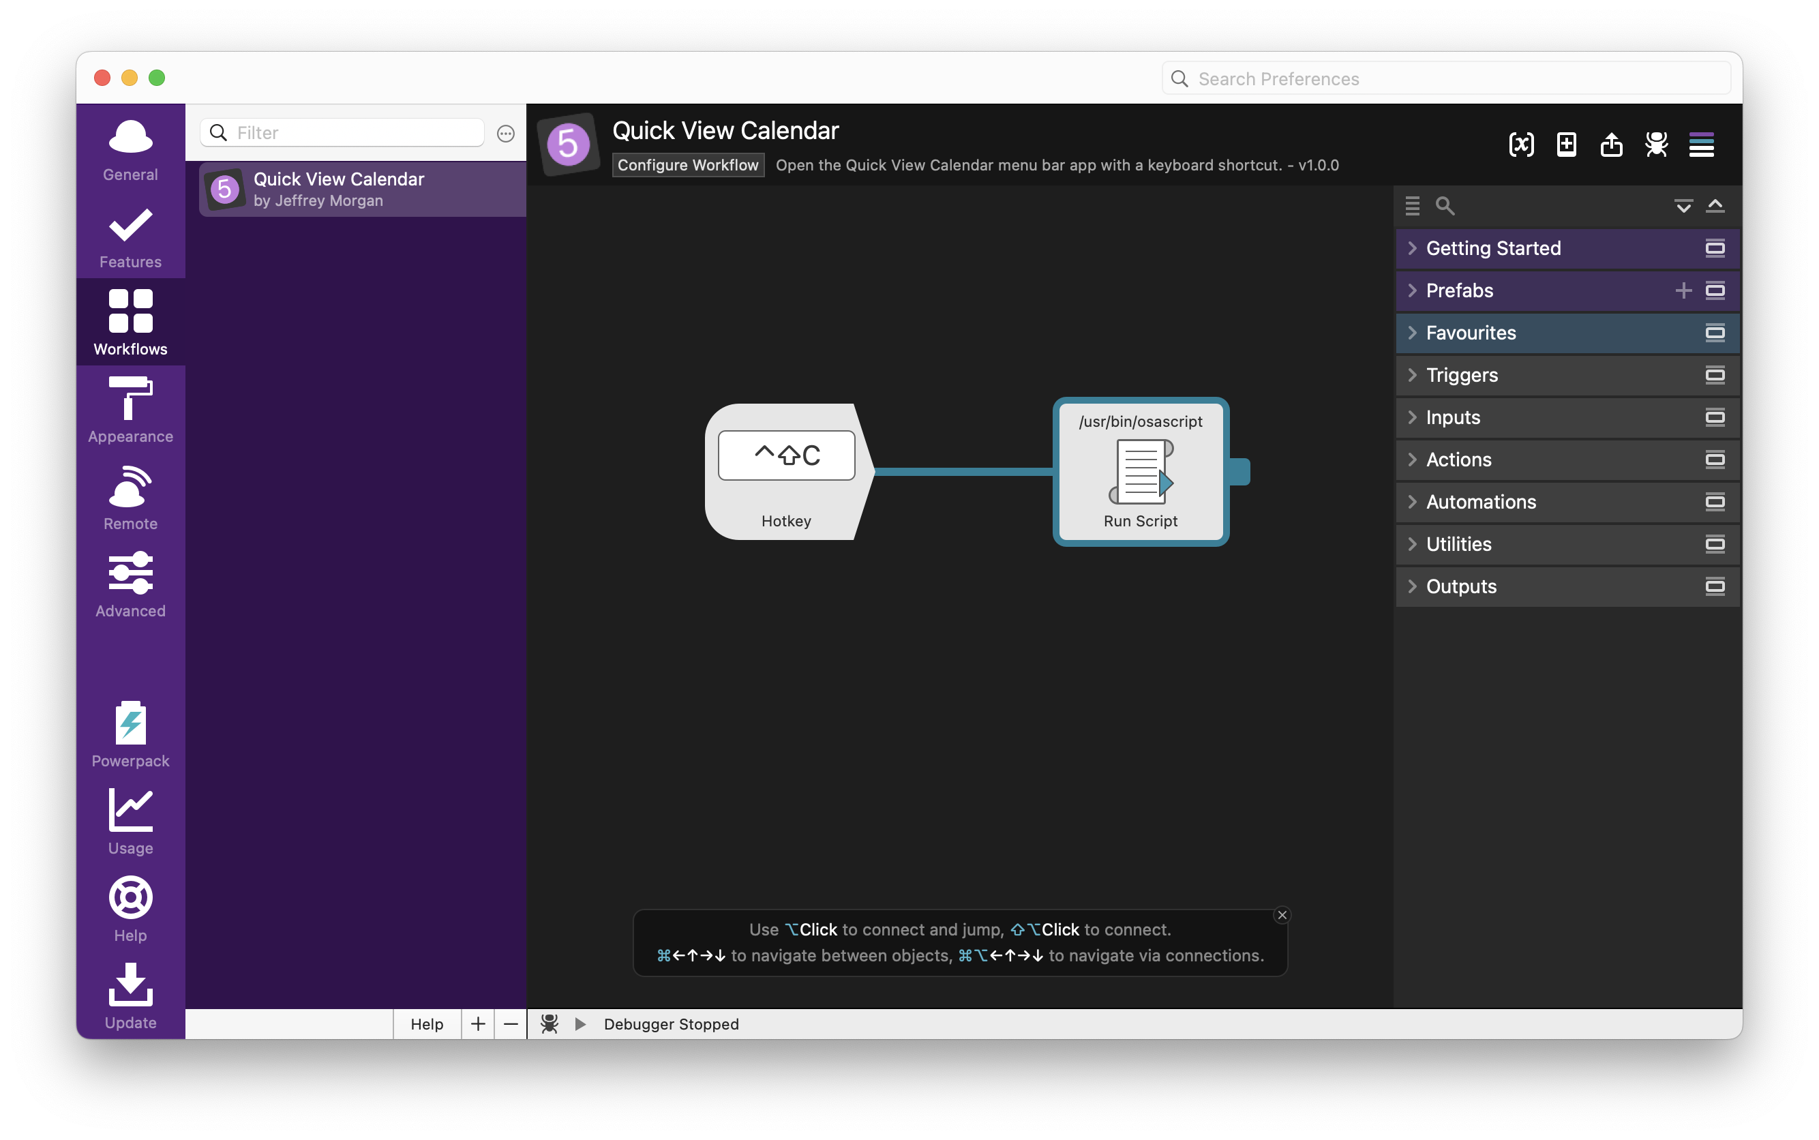Click the workflow Filter field

tap(342, 133)
